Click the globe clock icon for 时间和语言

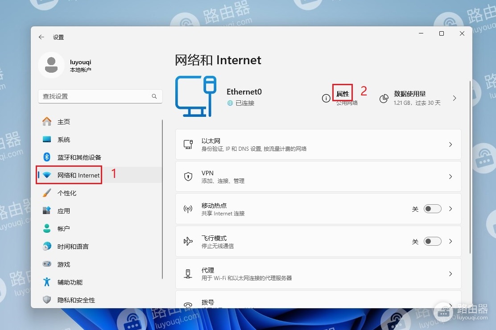point(47,246)
